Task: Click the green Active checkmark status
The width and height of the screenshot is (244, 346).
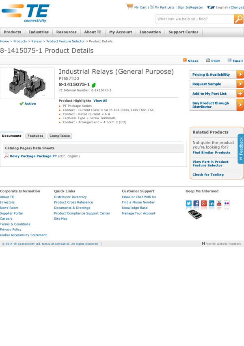Action: tap(28, 103)
